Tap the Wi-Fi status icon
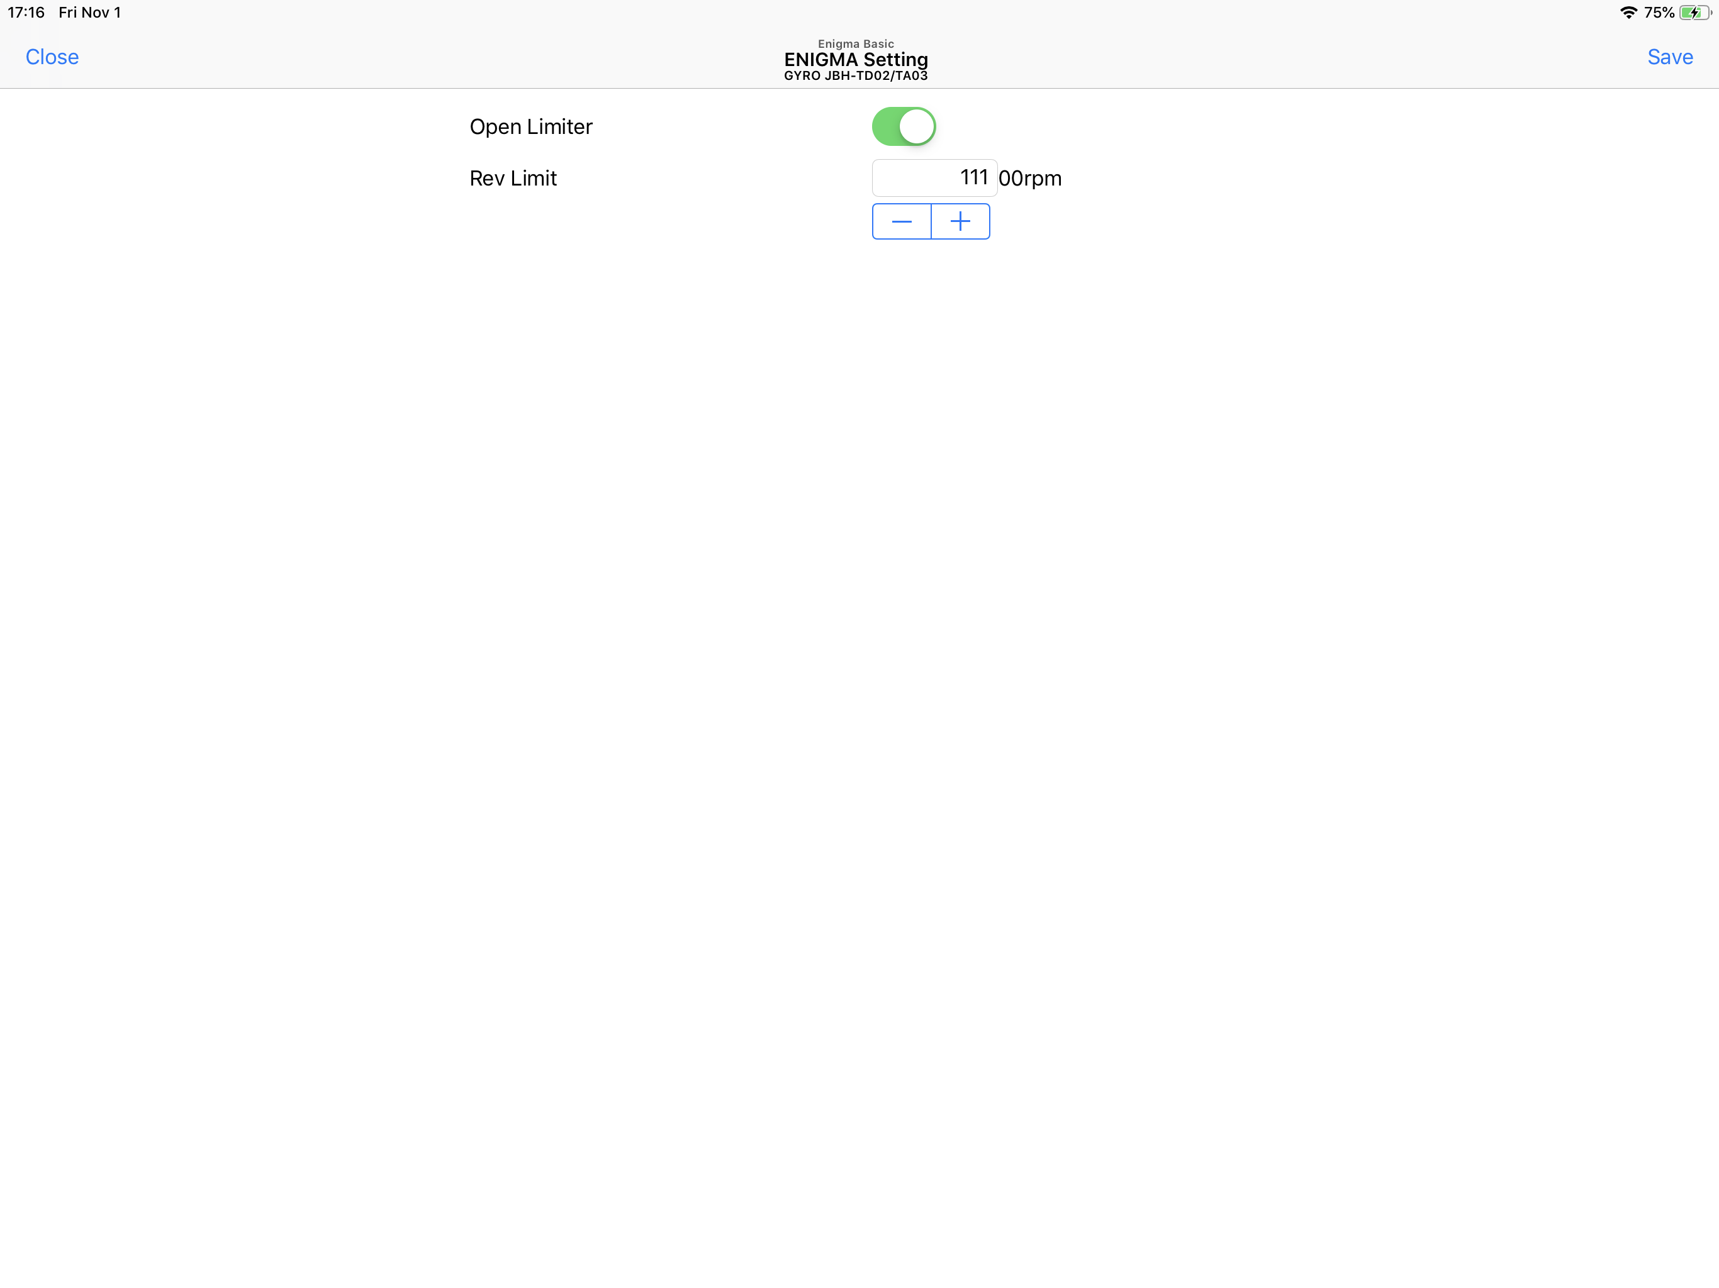Image resolution: width=1719 pixels, height=1288 pixels. pos(1628,13)
